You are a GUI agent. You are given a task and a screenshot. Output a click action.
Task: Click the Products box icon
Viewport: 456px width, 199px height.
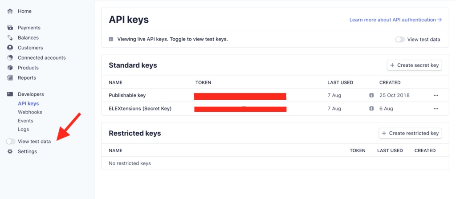point(10,68)
